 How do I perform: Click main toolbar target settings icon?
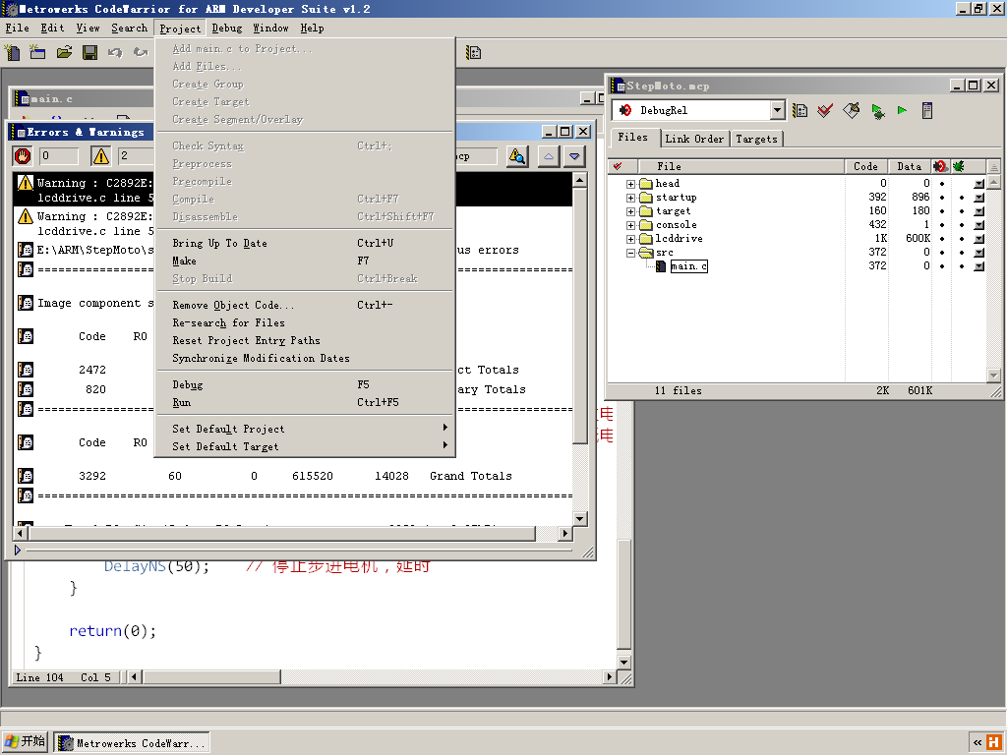pyautogui.click(x=473, y=53)
